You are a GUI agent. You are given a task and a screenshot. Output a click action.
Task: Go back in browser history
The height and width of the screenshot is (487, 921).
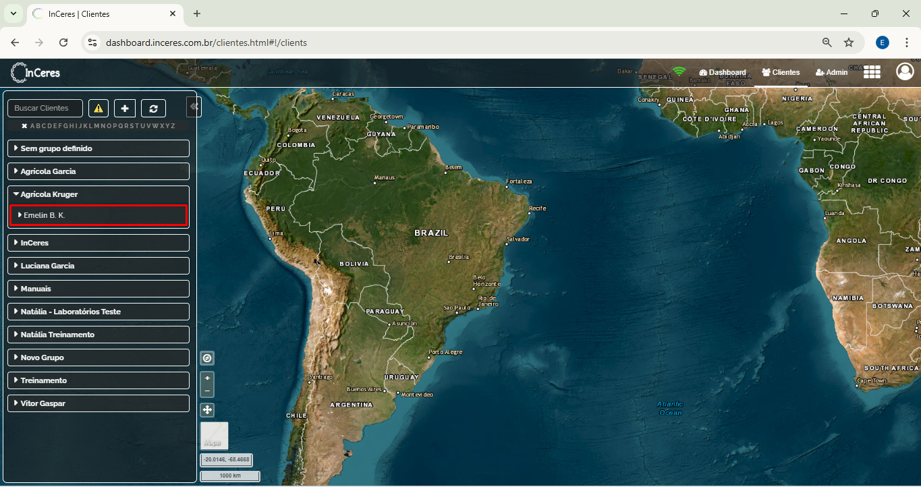15,42
